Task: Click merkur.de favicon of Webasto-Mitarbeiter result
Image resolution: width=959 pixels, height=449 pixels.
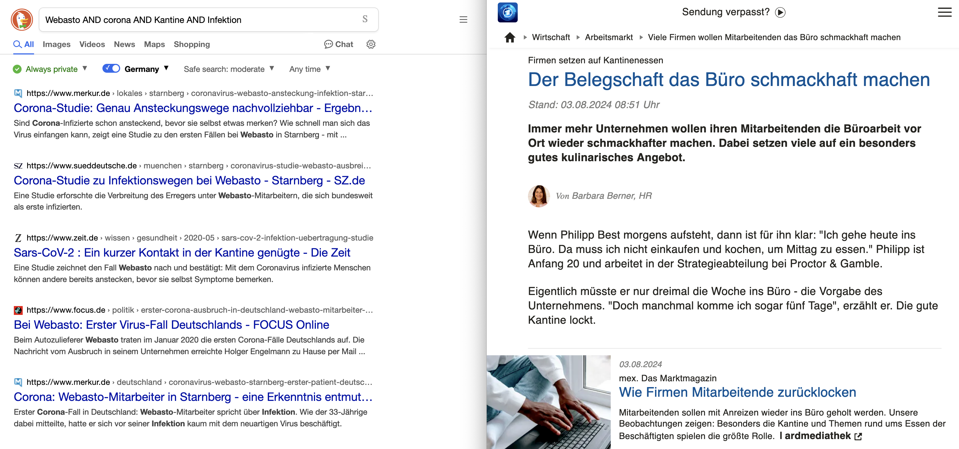Action: pos(18,382)
